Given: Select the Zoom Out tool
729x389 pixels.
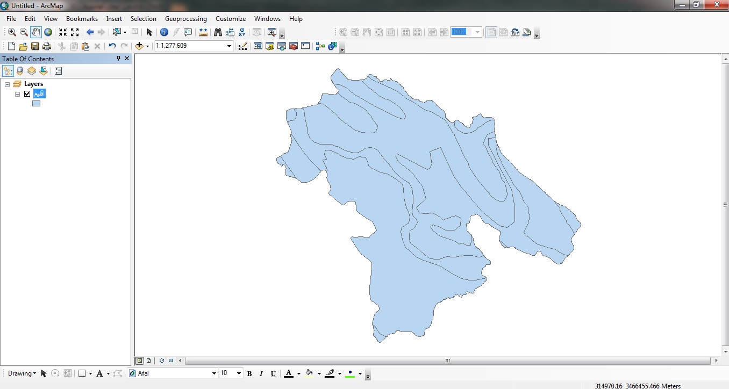Looking at the screenshot, I should [24, 32].
